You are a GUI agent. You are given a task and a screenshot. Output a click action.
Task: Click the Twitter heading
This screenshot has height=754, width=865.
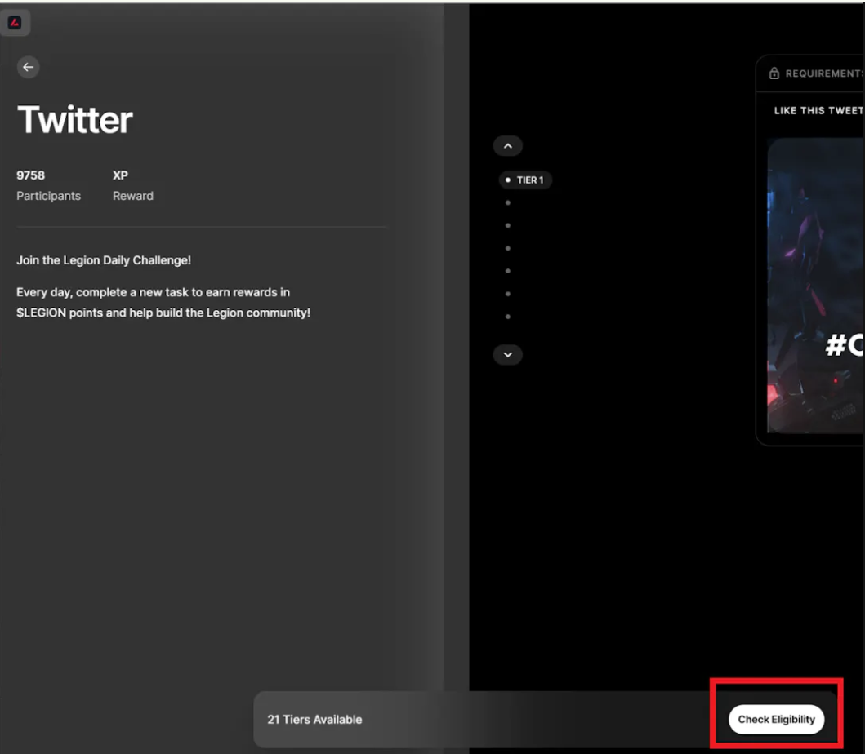[74, 120]
